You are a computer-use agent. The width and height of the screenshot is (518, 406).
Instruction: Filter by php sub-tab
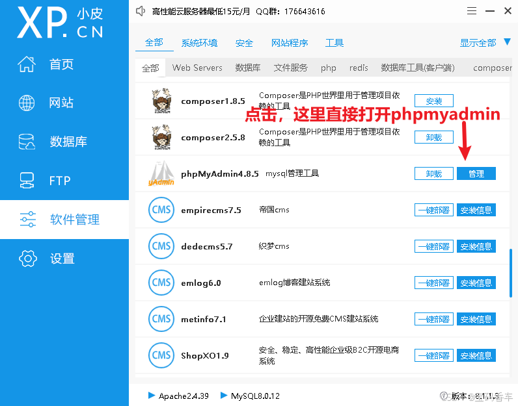point(329,68)
